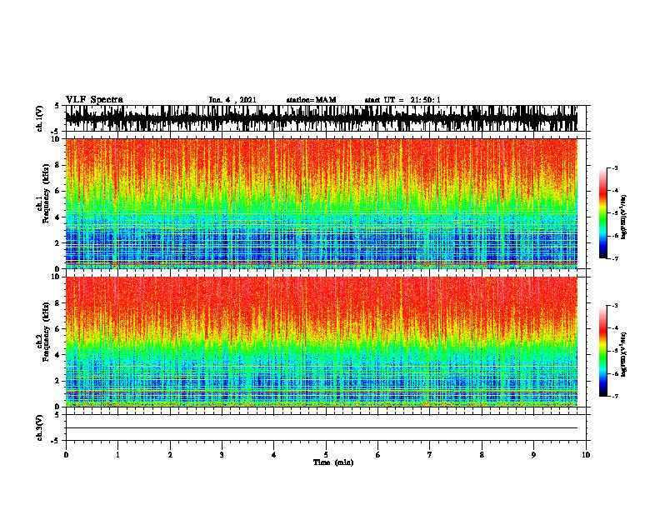Screen dimensions: 660x510
Task: Click the time axis tick label "3"
Action: click(222, 455)
